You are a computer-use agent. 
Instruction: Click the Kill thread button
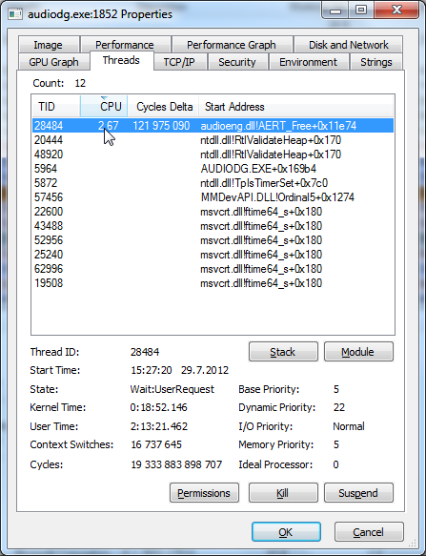[x=283, y=493]
